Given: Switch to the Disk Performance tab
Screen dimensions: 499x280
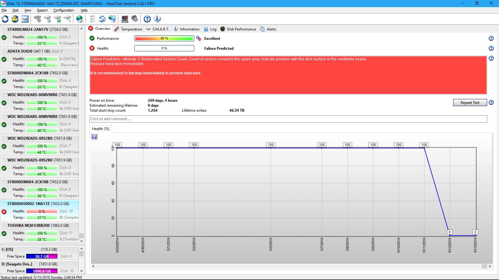Looking at the screenshot, I should [238, 29].
